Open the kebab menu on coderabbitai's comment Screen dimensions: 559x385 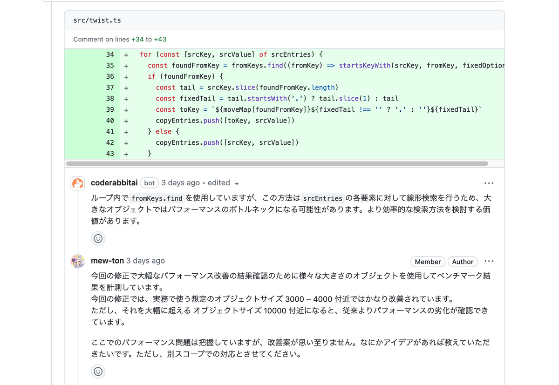[489, 183]
